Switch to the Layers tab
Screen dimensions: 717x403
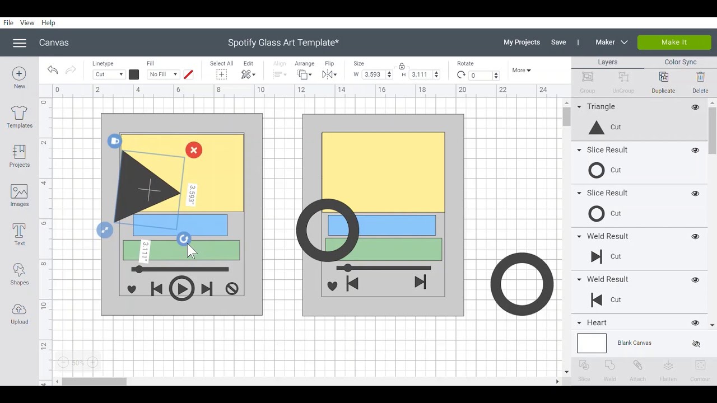click(x=607, y=62)
